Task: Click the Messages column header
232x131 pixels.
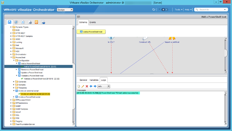Action: (152, 90)
